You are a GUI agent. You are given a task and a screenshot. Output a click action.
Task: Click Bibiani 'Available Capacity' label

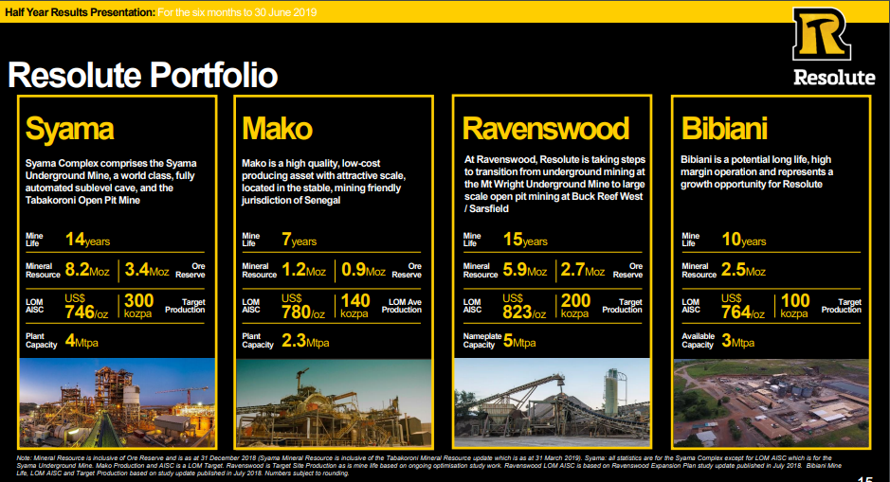pyautogui.click(x=699, y=340)
